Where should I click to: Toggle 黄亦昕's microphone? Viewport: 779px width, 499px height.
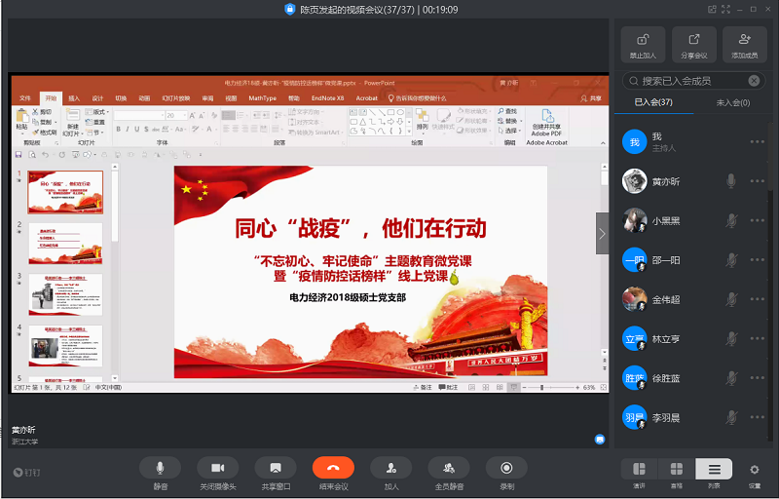pos(731,181)
